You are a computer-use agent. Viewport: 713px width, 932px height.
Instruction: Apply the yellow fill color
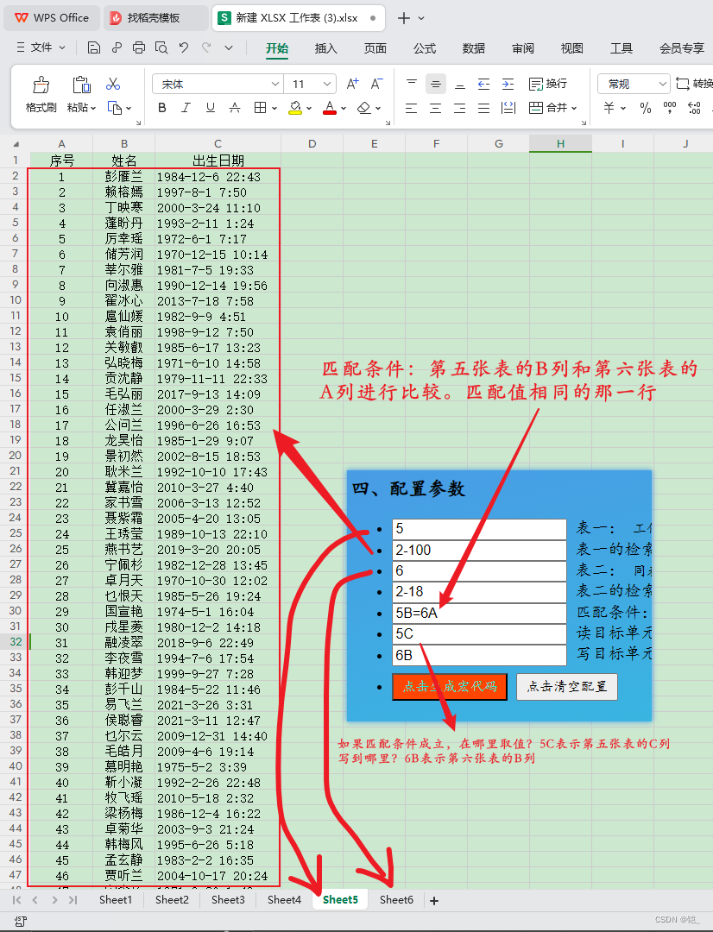click(295, 108)
